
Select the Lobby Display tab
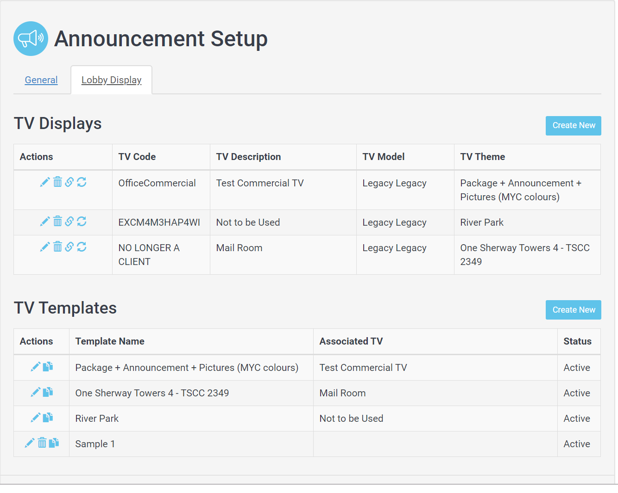pyautogui.click(x=111, y=80)
